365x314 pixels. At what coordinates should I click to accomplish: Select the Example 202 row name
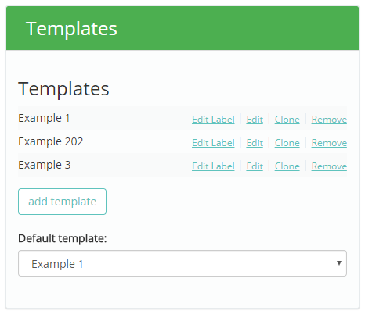[x=51, y=141]
